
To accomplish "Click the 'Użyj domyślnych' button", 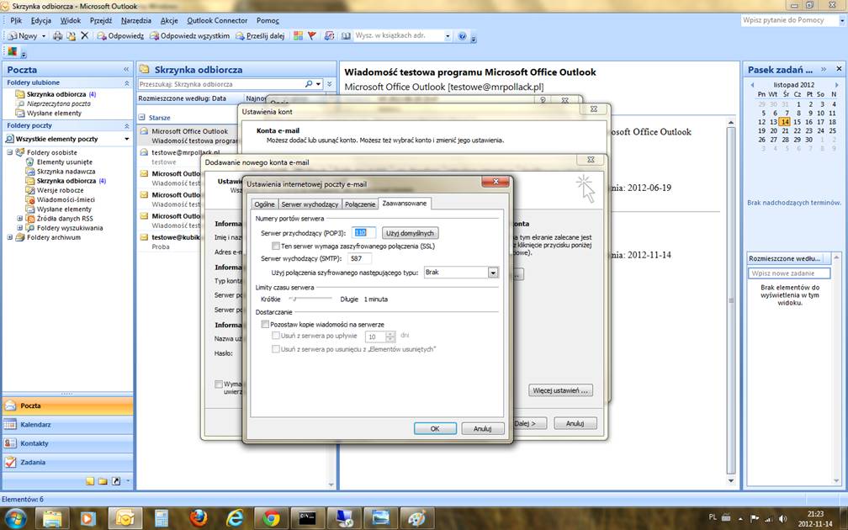I will point(410,232).
